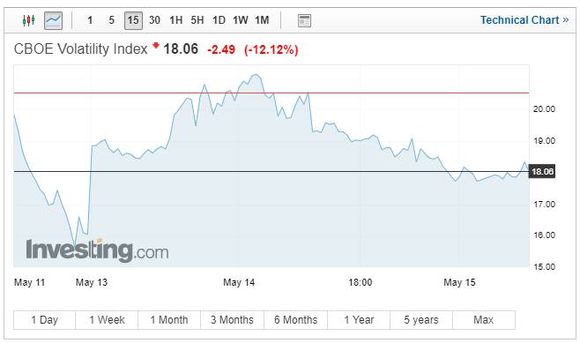
Task: Select the 5 minute interval
Action: (111, 20)
